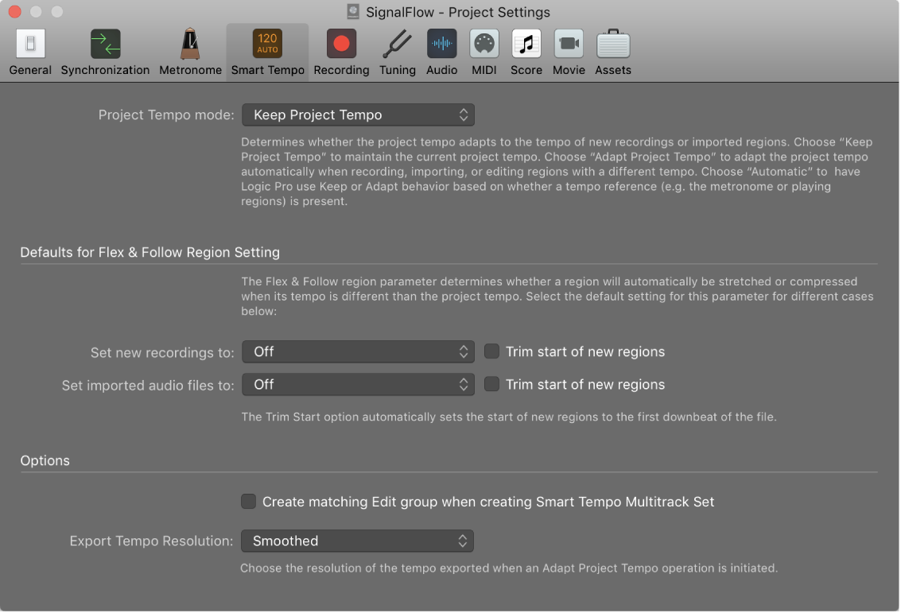The height and width of the screenshot is (613, 901).
Task: Open the Set imported audio files dropdown
Action: [x=358, y=385]
